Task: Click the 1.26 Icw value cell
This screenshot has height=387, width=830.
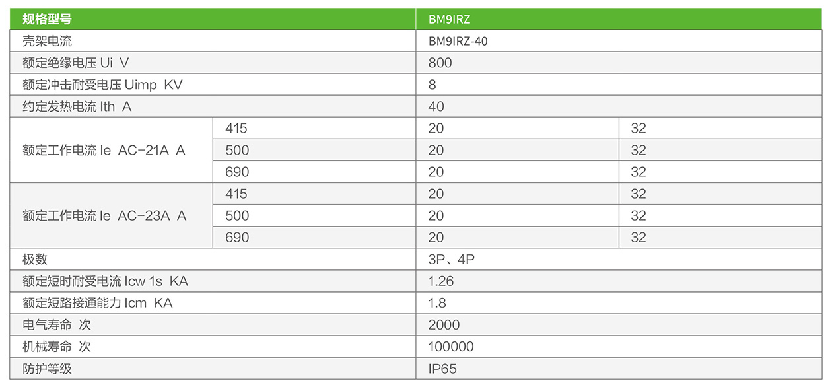Action: coord(441,281)
